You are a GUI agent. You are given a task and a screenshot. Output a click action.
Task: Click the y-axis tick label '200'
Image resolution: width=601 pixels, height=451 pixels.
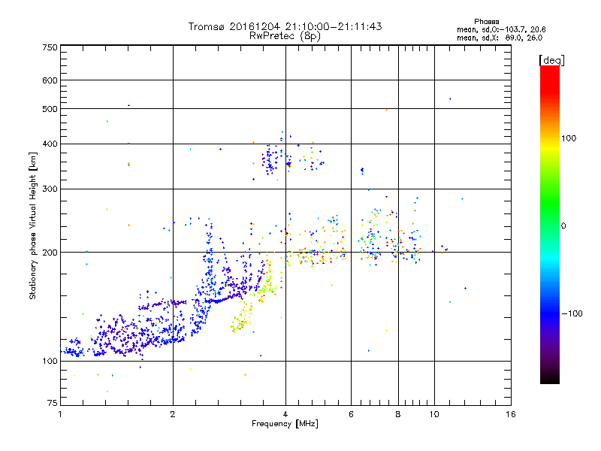pyautogui.click(x=50, y=253)
